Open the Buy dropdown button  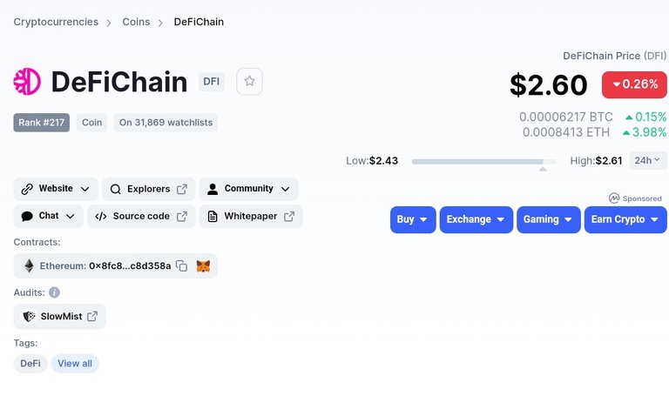point(413,219)
